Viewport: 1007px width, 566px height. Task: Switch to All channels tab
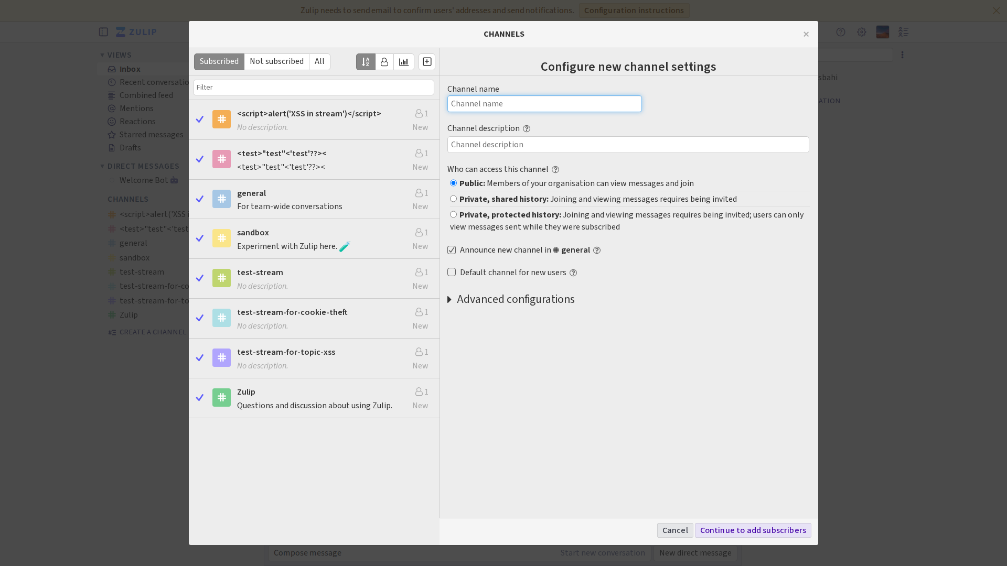319,62
